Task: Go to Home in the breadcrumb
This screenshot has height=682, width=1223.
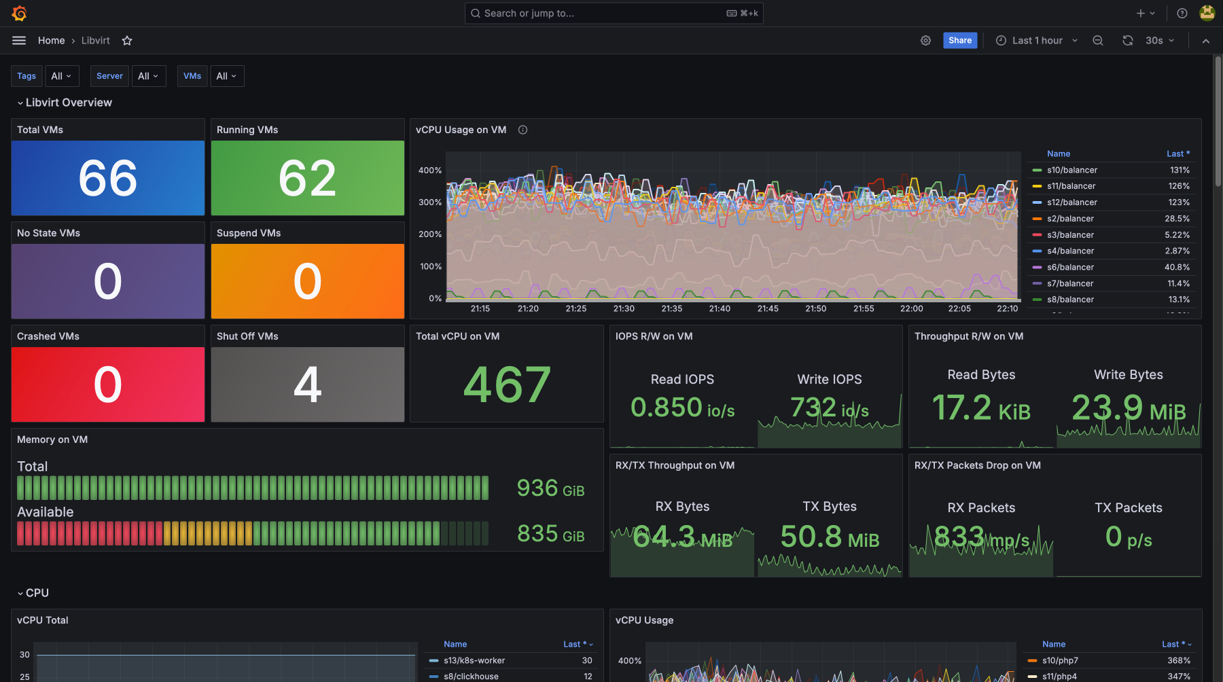Action: [x=51, y=41]
